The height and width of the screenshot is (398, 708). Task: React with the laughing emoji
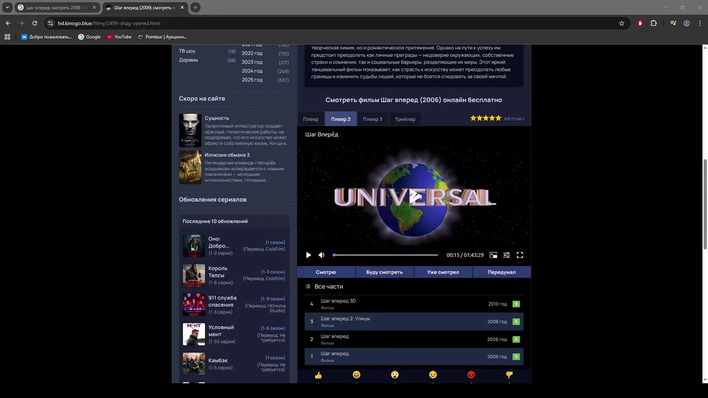(x=356, y=375)
